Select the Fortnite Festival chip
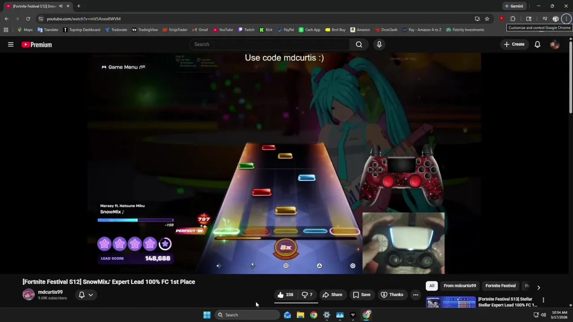Viewport: 573px width, 322px height. [x=500, y=286]
